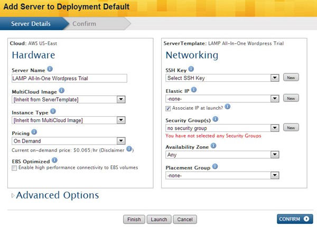
Task: Uncheck Associate IP at launch
Action: click(x=169, y=108)
